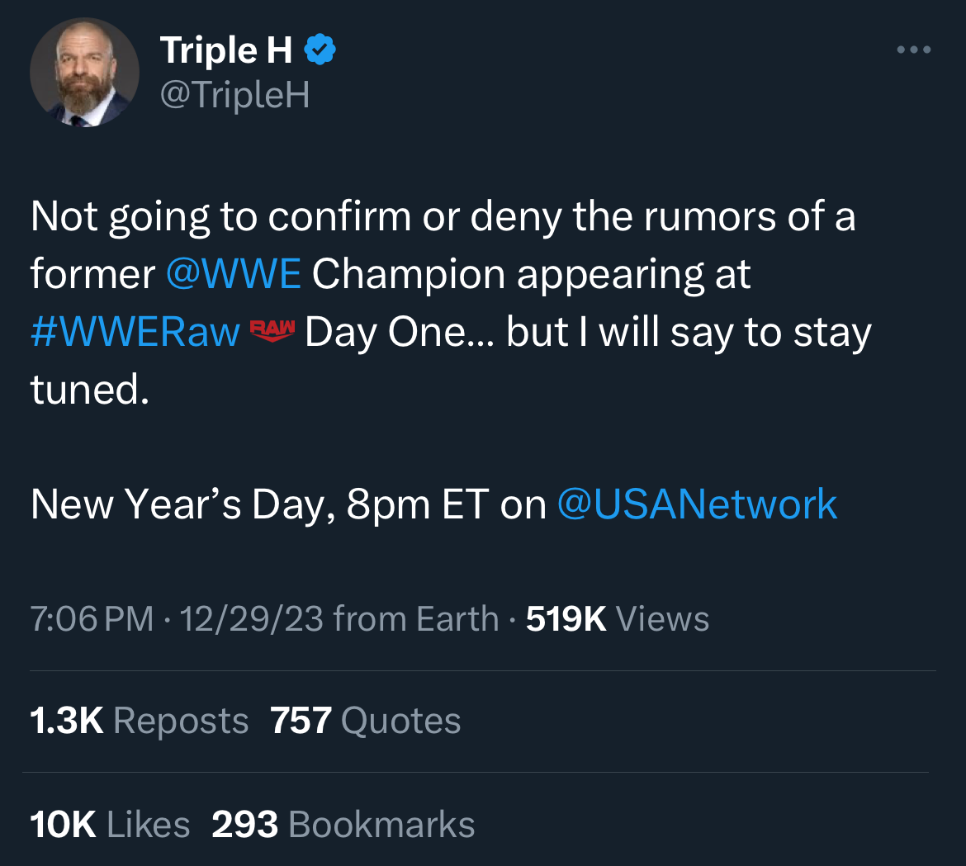Show the 757 Quotes list

(365, 721)
